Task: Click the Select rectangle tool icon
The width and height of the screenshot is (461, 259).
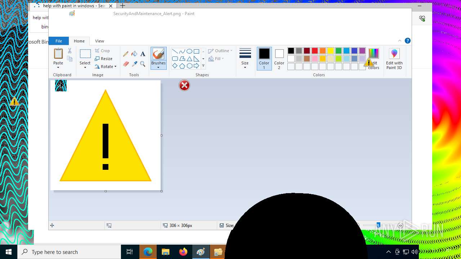Action: tap(85, 54)
